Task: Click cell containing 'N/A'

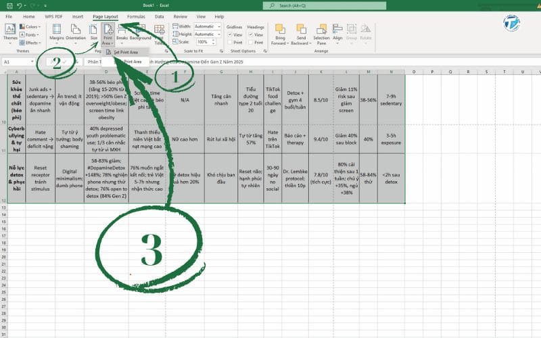Action: (185, 99)
